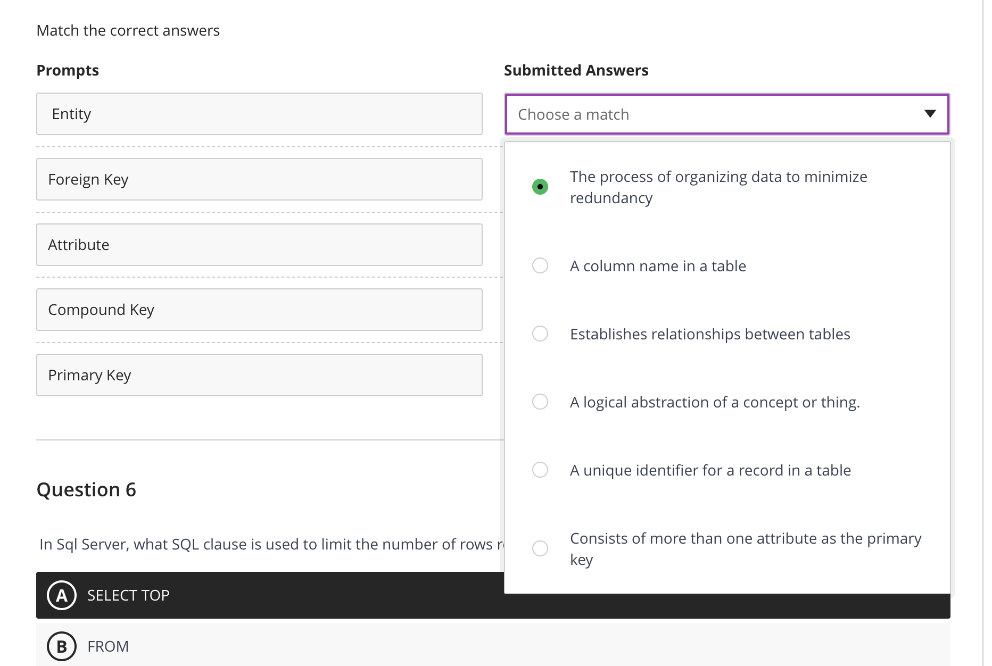
Task: Click the 'Compound Key' prompt box
Action: tap(259, 310)
